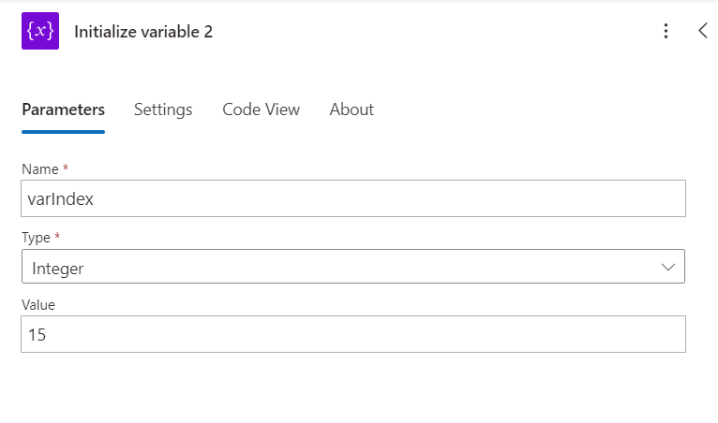Click the red asterisk beside Name
718x423 pixels.
[x=66, y=169]
